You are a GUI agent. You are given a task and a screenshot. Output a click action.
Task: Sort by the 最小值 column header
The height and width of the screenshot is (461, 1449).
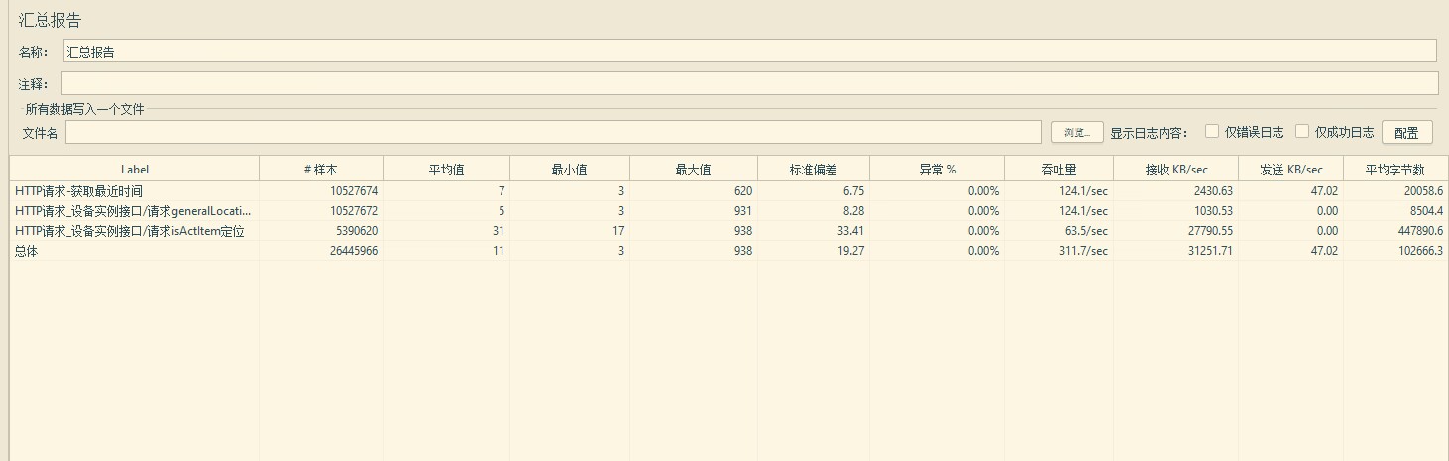(569, 170)
